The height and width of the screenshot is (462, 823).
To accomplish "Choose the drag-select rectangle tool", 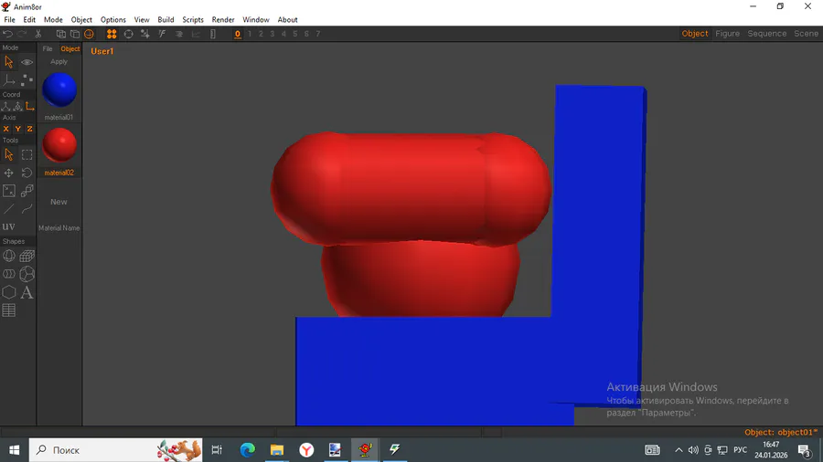I will (27, 154).
